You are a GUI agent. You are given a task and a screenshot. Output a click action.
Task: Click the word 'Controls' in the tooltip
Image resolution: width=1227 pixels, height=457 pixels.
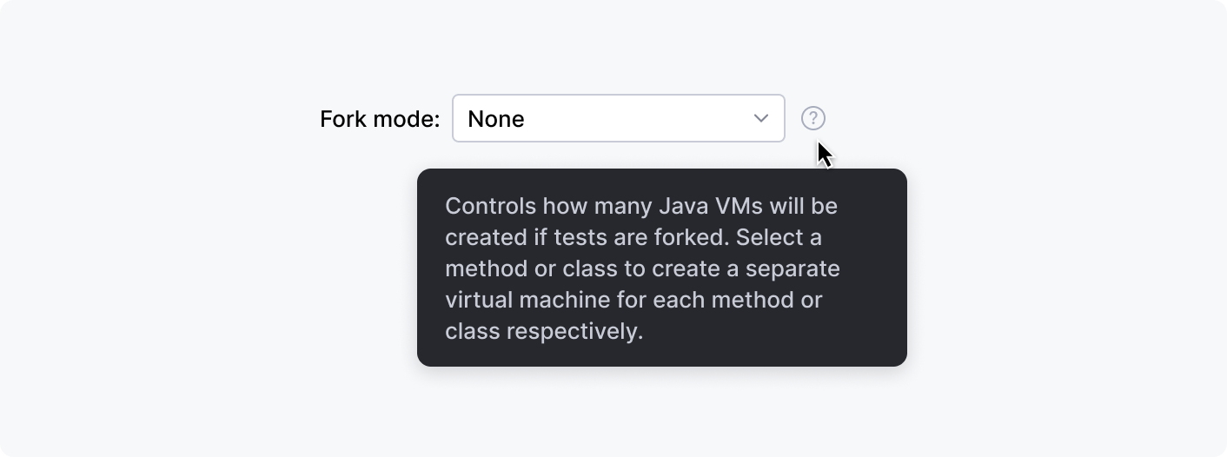pos(490,207)
